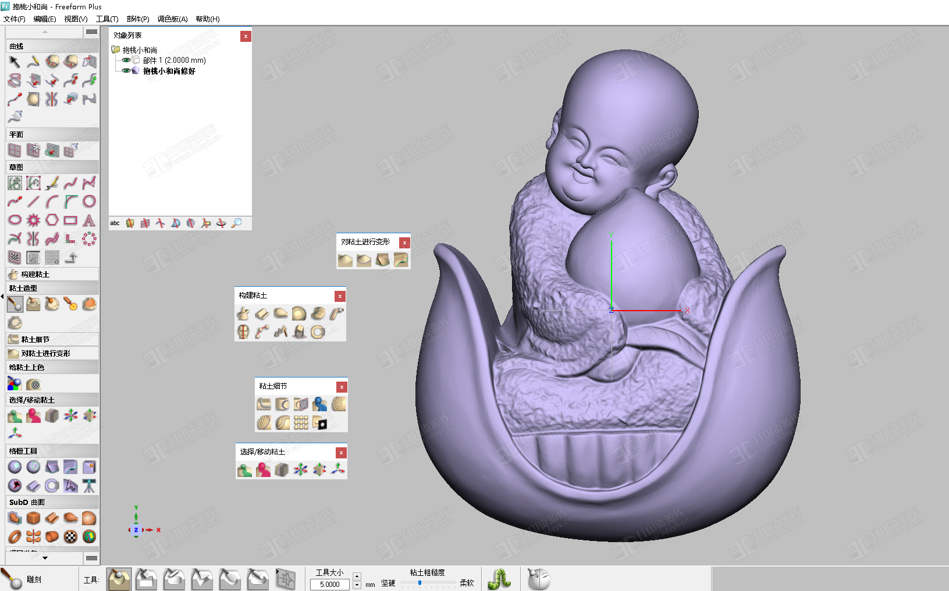Toggle the crossed-out folder filter in 对象列表
The width and height of the screenshot is (949, 591).
click(130, 223)
